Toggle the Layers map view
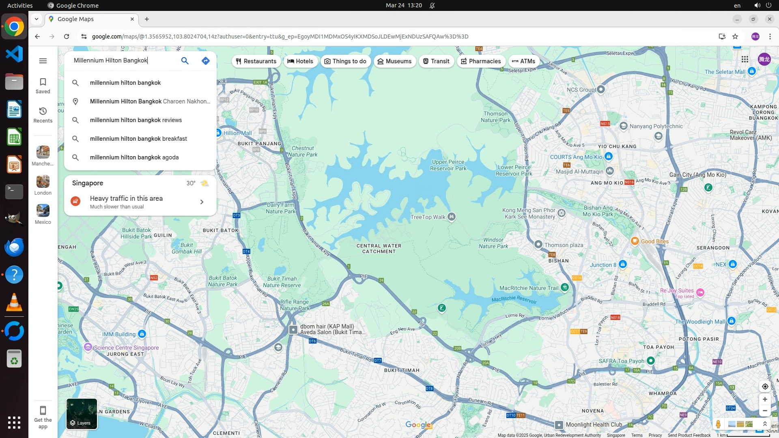This screenshot has height=438, width=779. pos(82,414)
